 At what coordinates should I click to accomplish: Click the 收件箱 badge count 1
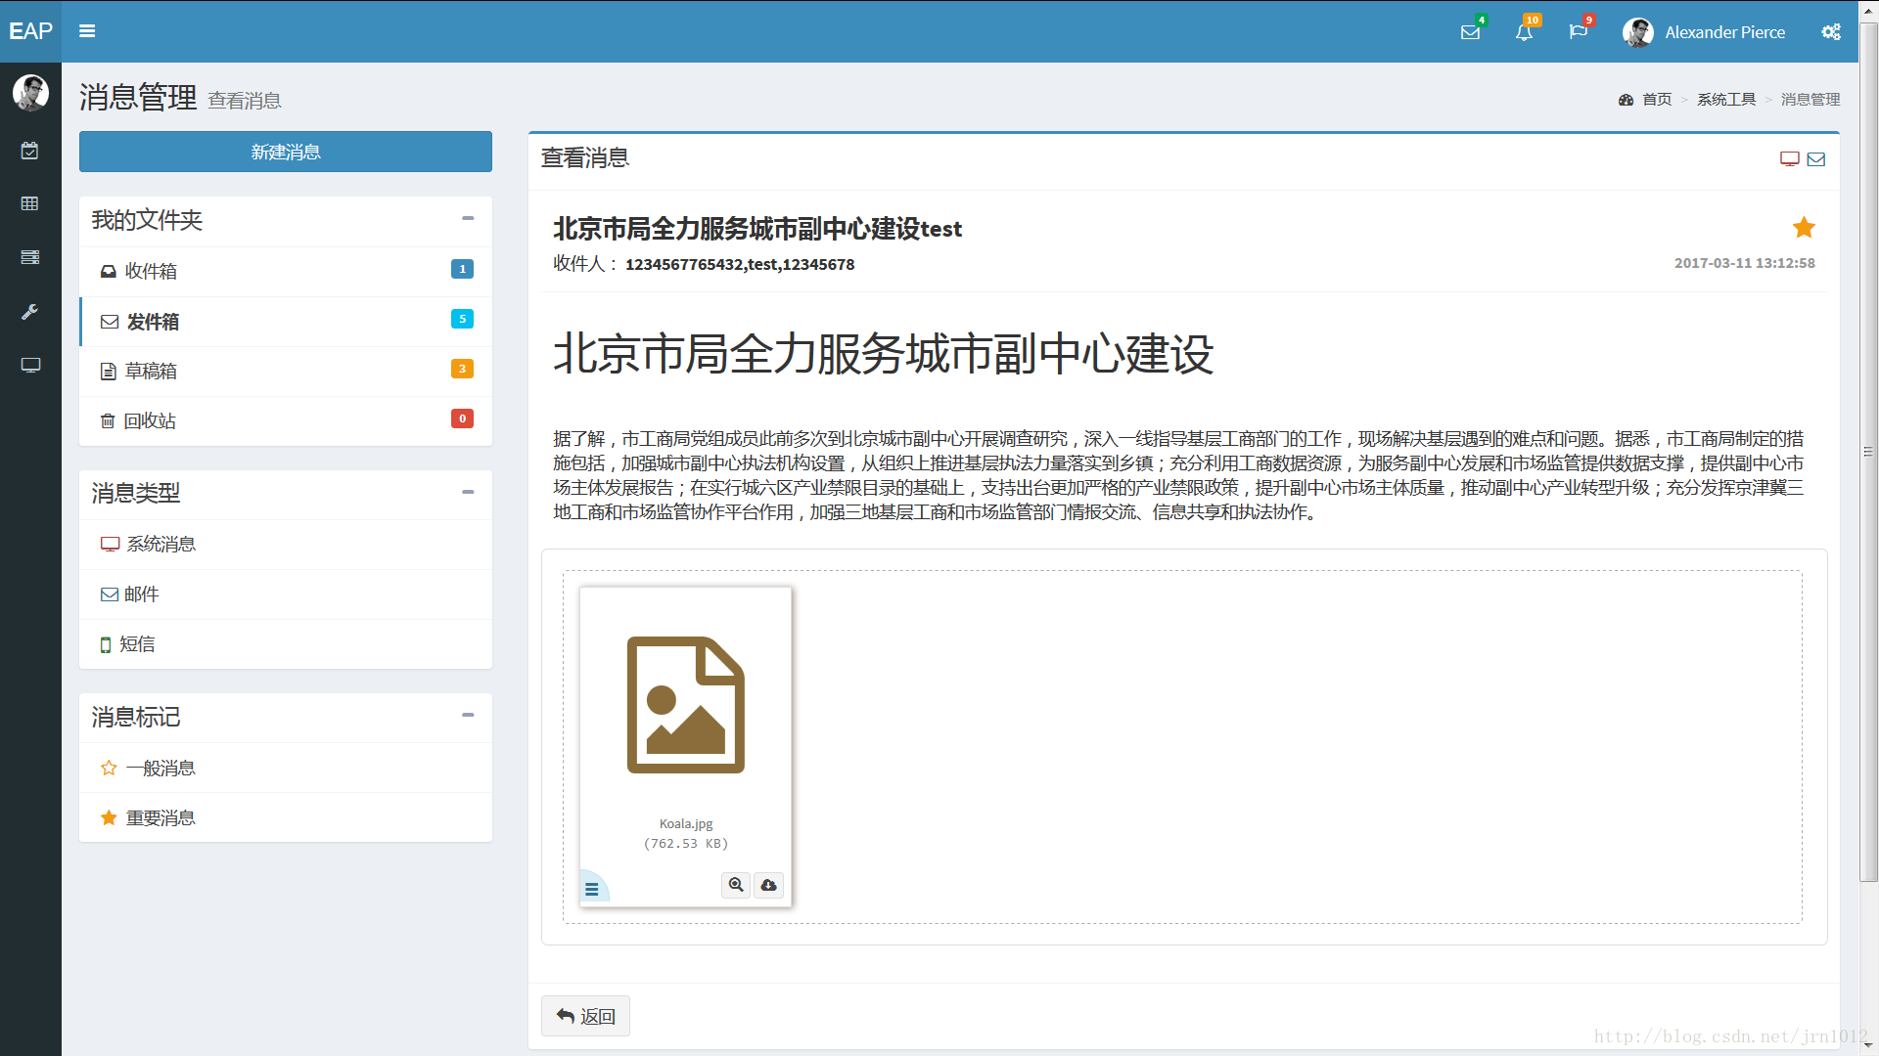tap(463, 269)
